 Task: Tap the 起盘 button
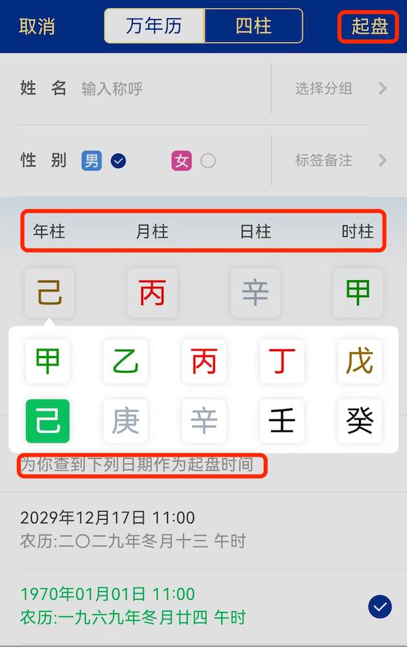point(368,27)
